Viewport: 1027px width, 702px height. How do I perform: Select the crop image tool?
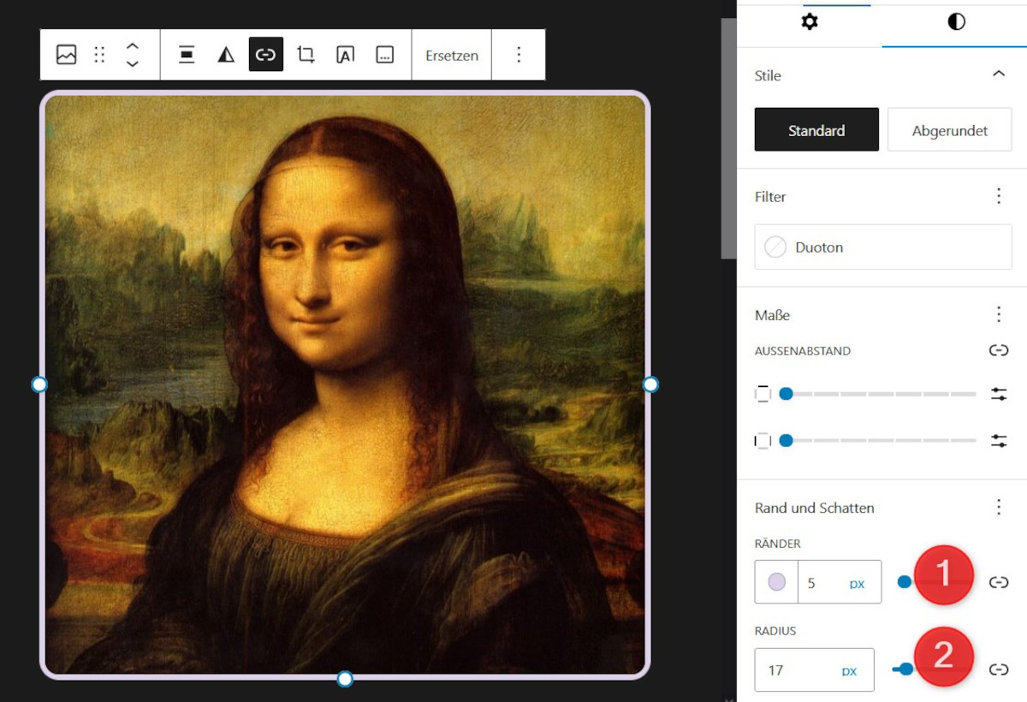click(x=306, y=55)
